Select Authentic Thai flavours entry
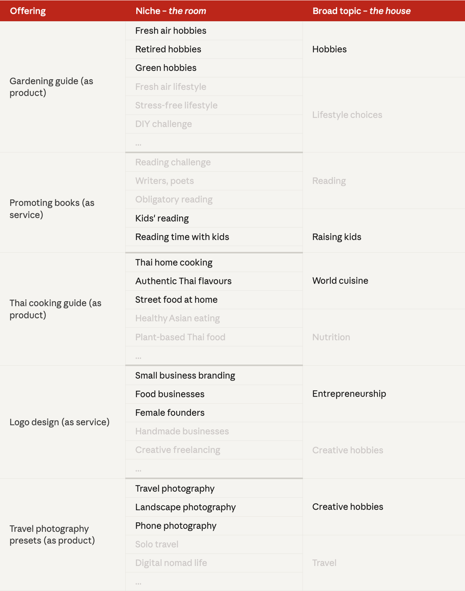465x591 pixels. [214, 281]
